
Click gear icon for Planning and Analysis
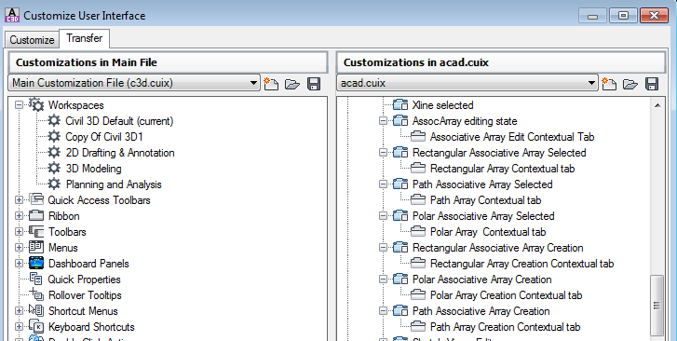(x=54, y=184)
